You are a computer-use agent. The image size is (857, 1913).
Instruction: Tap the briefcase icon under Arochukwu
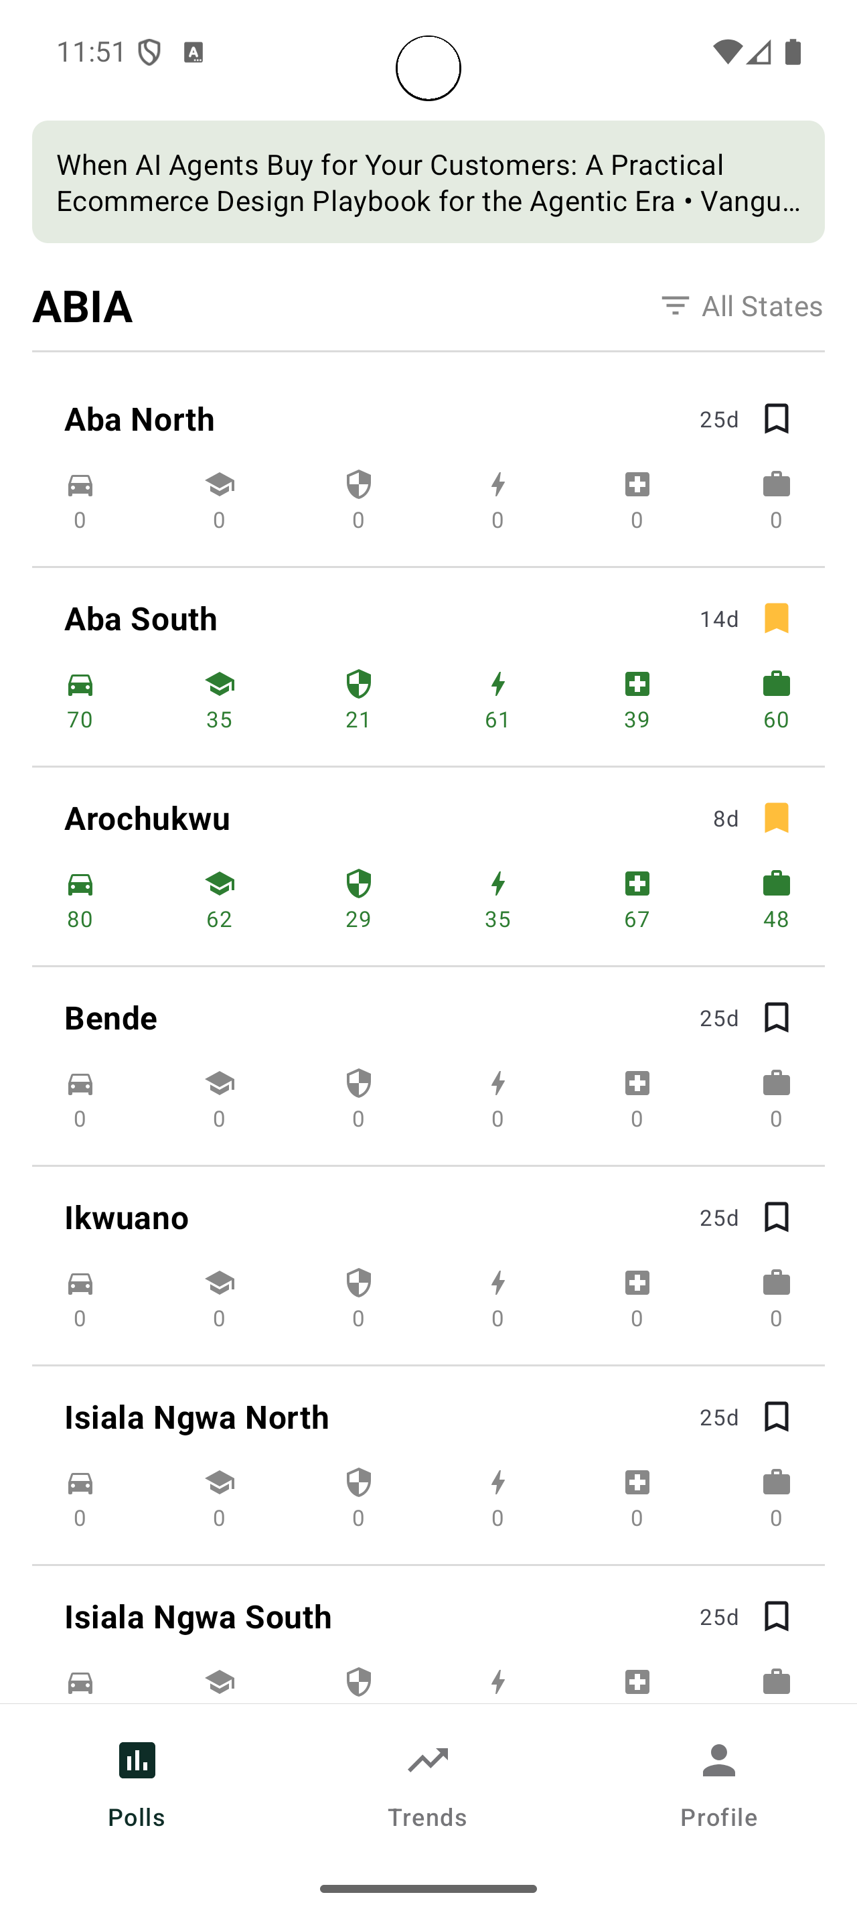tap(776, 884)
